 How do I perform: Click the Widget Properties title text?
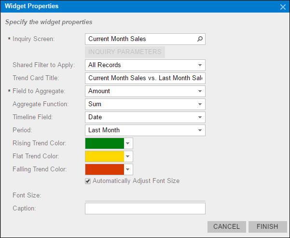click(x=32, y=6)
